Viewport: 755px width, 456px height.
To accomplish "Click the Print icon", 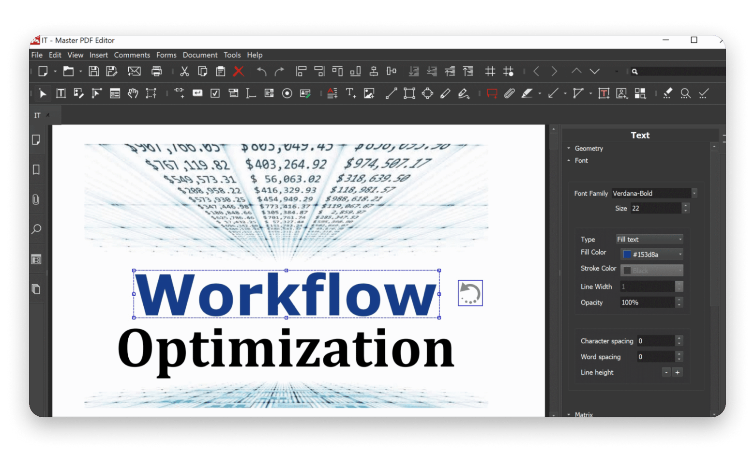I will pyautogui.click(x=156, y=72).
